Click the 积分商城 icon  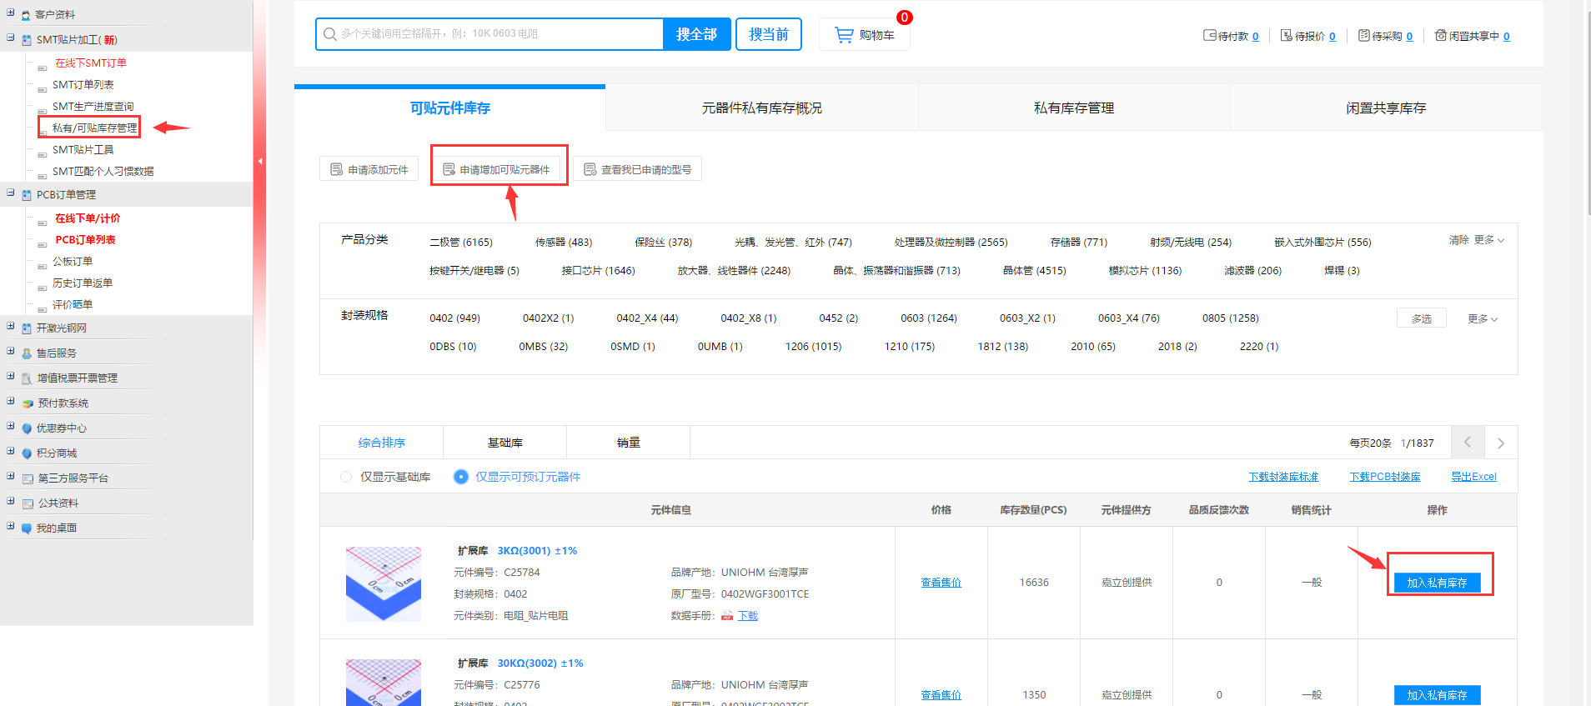click(x=27, y=453)
